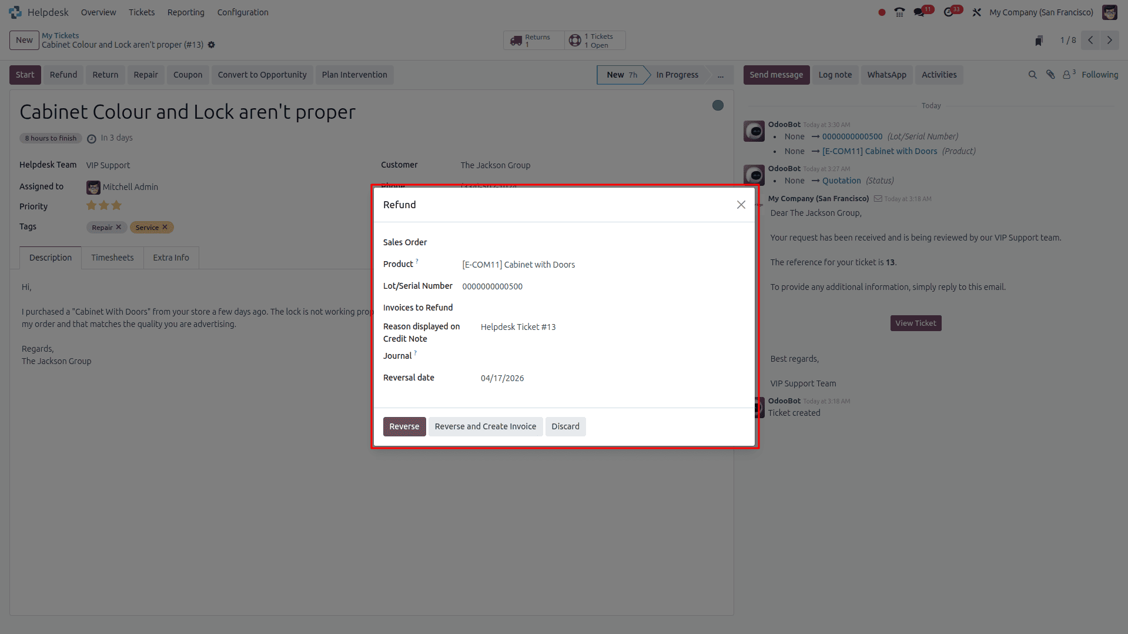Remove the Repair tag

[x=118, y=227]
